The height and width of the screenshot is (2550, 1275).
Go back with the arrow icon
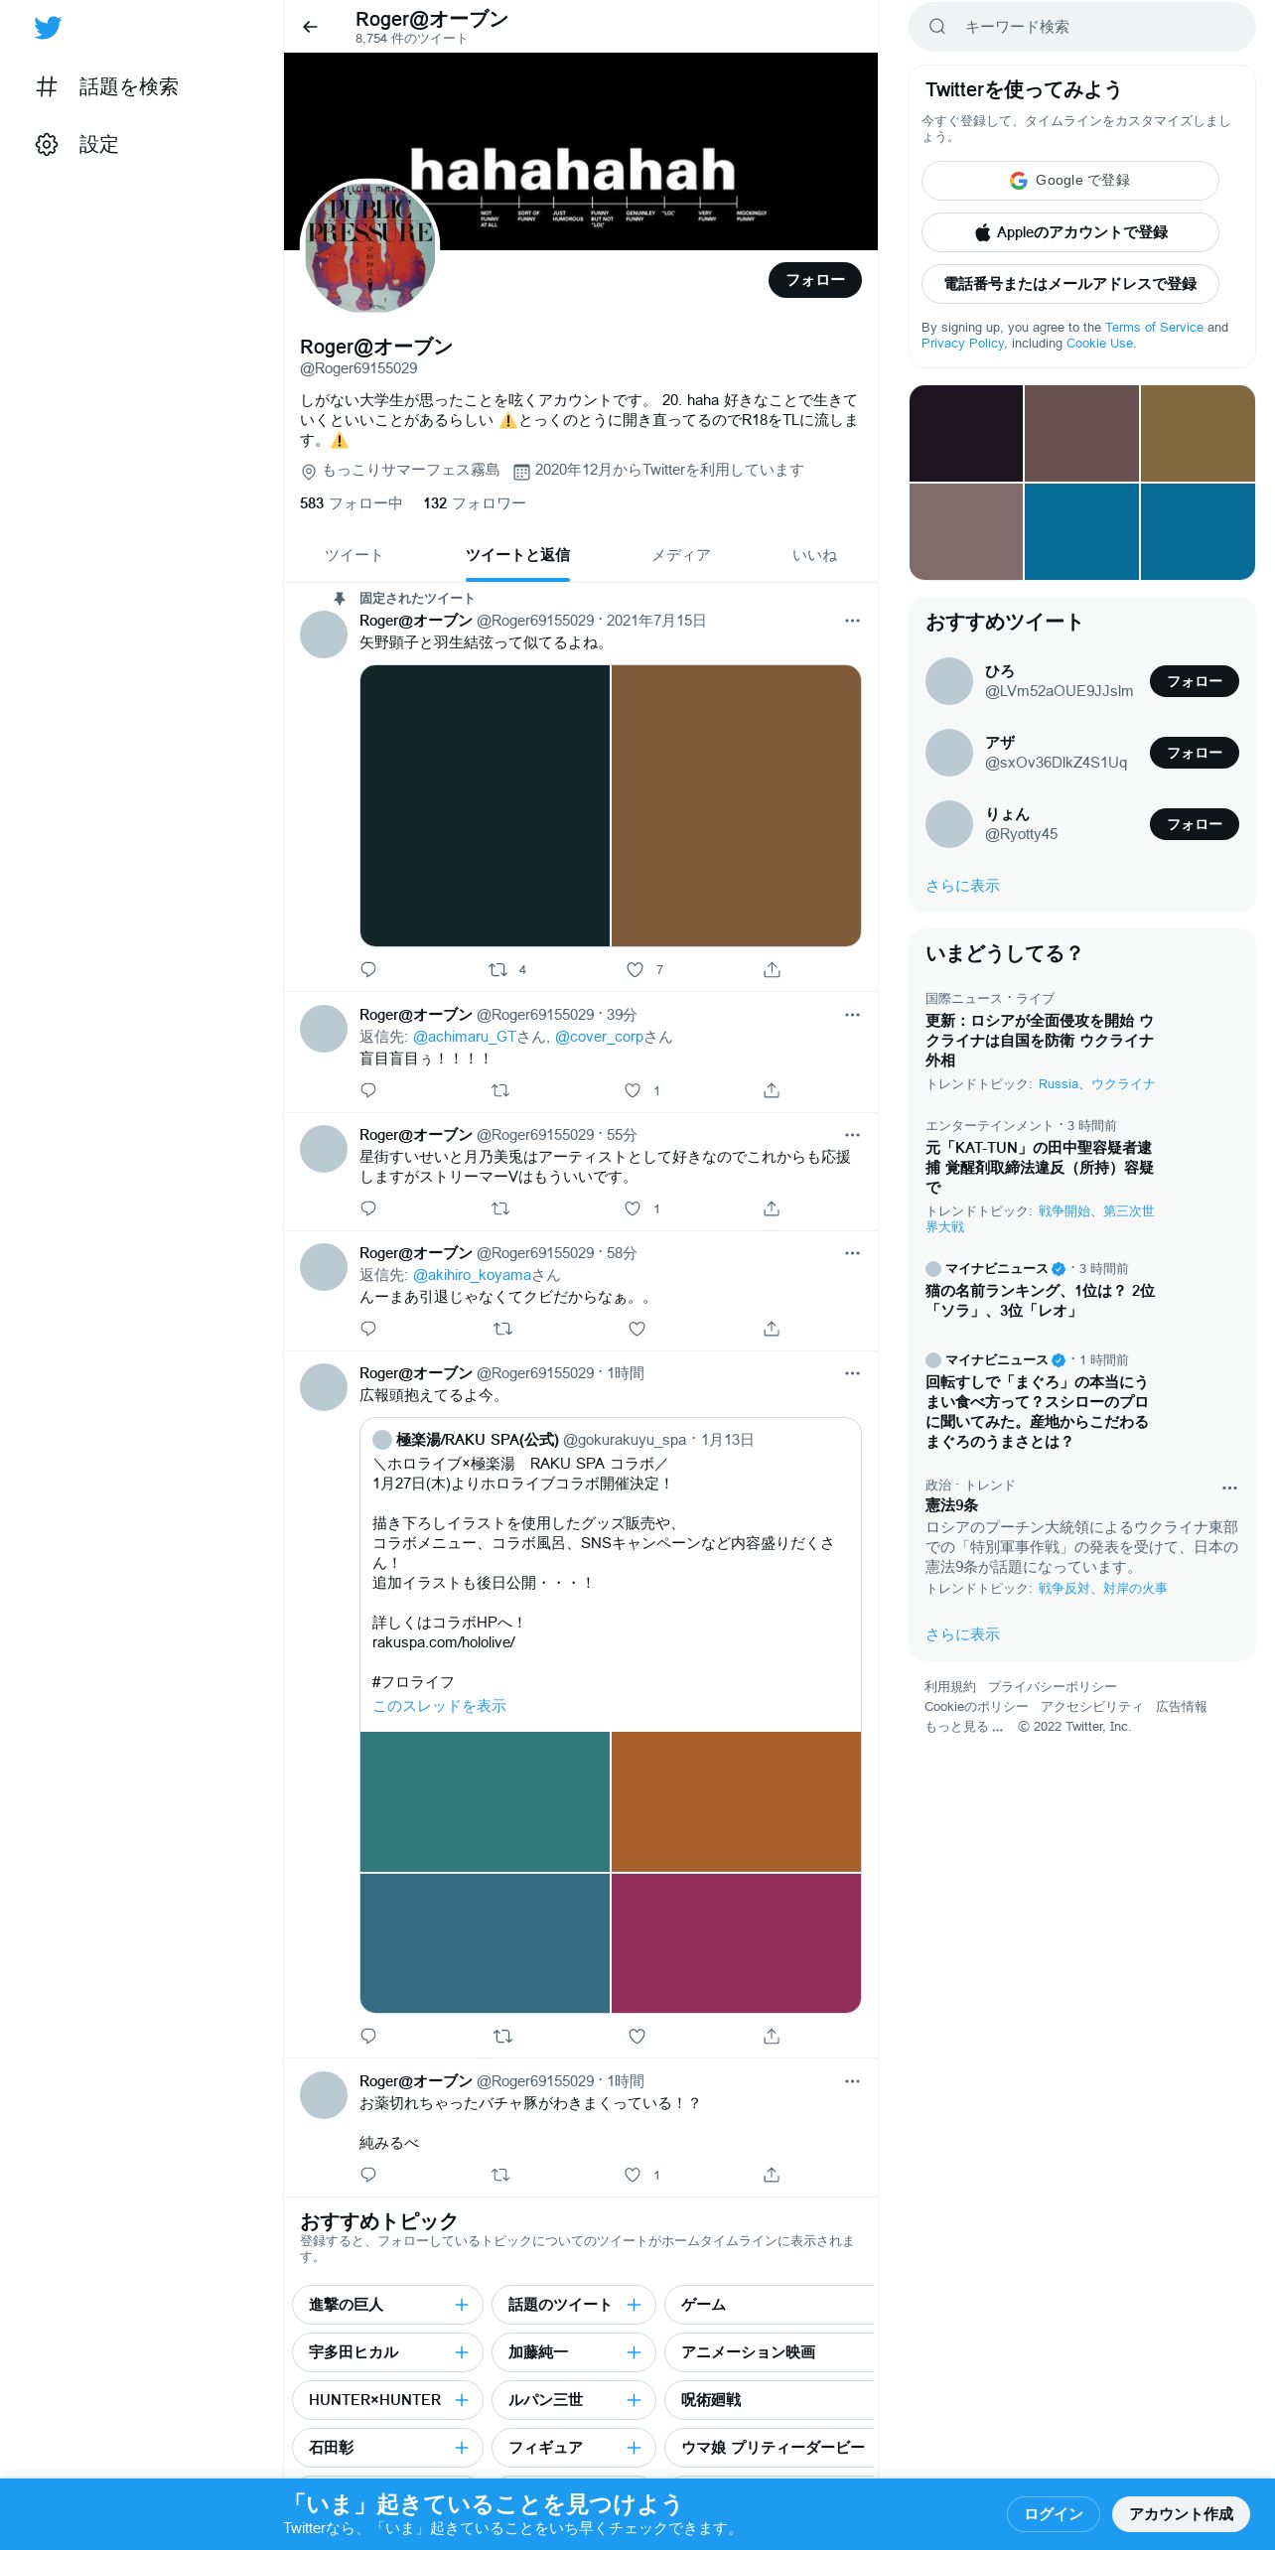point(310,27)
